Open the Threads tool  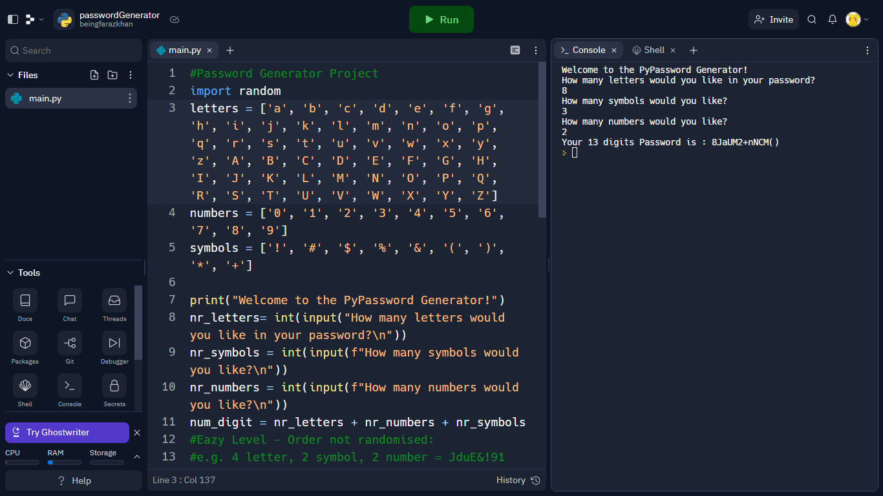pyautogui.click(x=114, y=305)
